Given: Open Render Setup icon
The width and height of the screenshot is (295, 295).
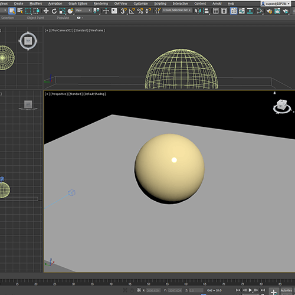Looking at the screenshot, I should coord(269,11).
